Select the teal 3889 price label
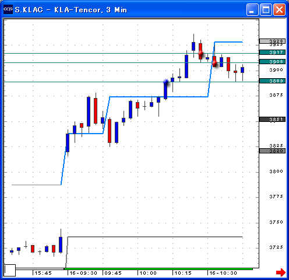Image resolution: width=289 pixels, height=280 pixels. point(273,80)
